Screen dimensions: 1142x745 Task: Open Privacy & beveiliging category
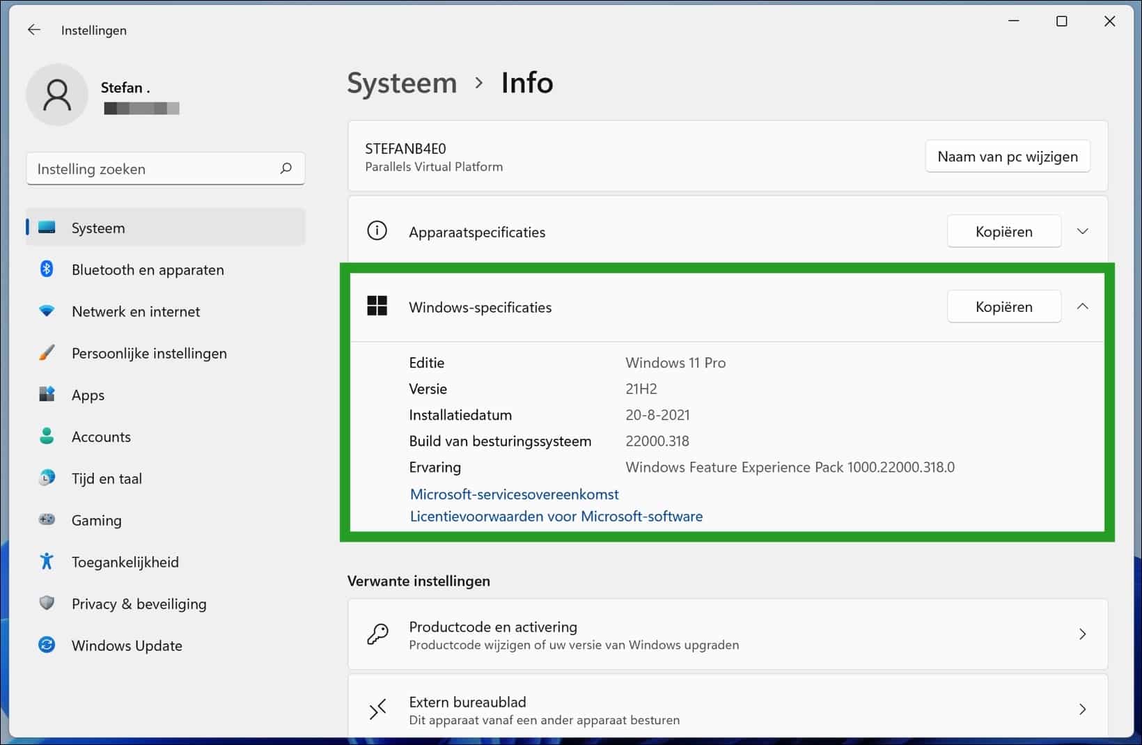[166, 604]
